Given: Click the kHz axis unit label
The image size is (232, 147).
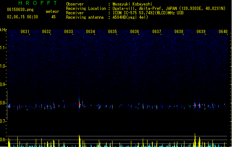Looking at the screenshot, I should [3, 30].
